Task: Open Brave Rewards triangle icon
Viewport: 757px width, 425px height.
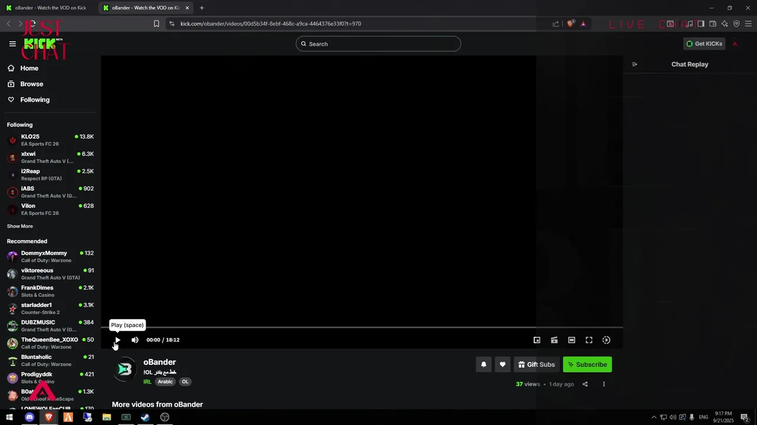Action: (x=583, y=24)
